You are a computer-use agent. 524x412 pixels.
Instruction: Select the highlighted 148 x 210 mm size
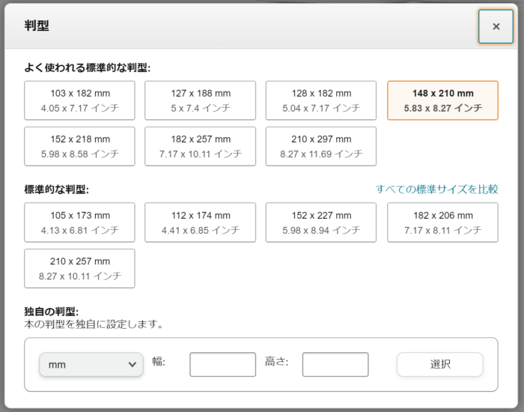[x=442, y=100]
